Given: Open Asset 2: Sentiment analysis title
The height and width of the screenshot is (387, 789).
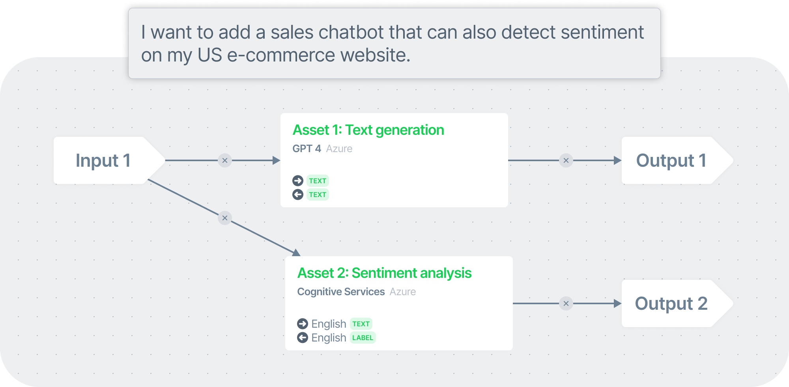Looking at the screenshot, I should click(x=384, y=273).
